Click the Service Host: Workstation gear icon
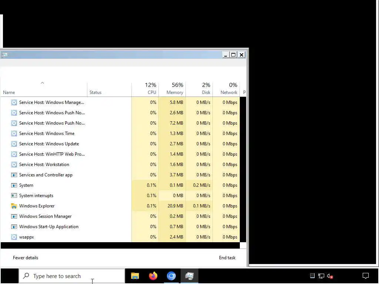The width and height of the screenshot is (379, 284). 14,165
